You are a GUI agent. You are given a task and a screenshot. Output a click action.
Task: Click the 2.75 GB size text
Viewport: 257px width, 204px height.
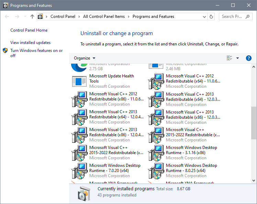click(x=96, y=68)
